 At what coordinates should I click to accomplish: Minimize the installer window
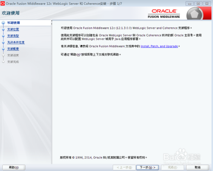click(190, 4)
